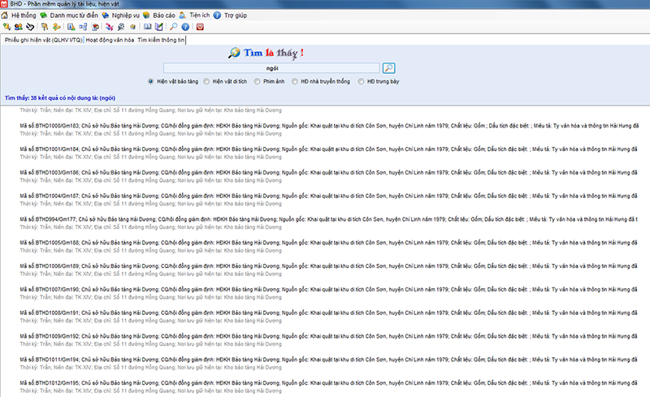Select the Hiện vật di tích radio button
Viewport: 650px width, 397px height.
(206, 82)
